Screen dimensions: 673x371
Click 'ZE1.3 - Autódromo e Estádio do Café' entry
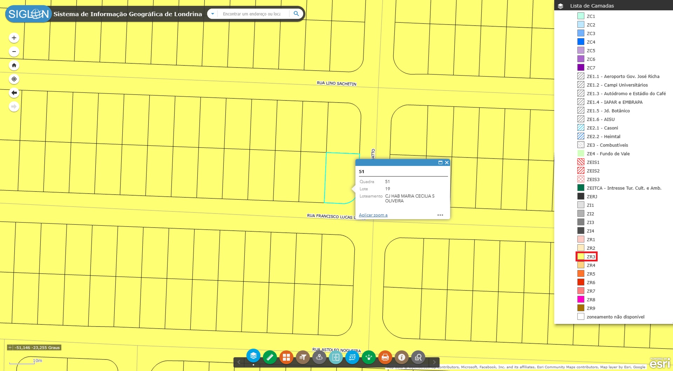click(626, 93)
